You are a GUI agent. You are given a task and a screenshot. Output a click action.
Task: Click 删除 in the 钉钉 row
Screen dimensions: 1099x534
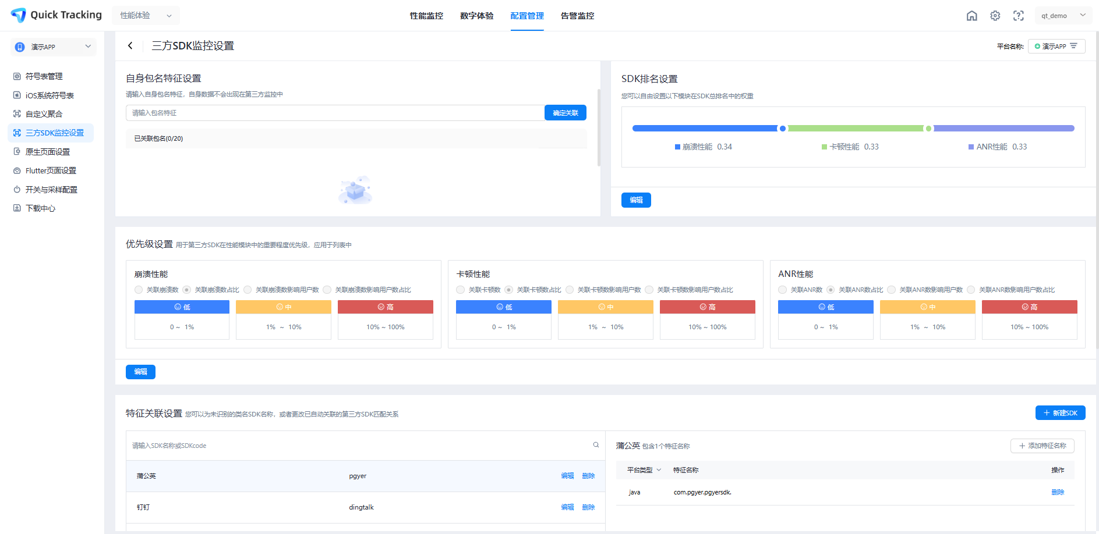click(x=588, y=507)
